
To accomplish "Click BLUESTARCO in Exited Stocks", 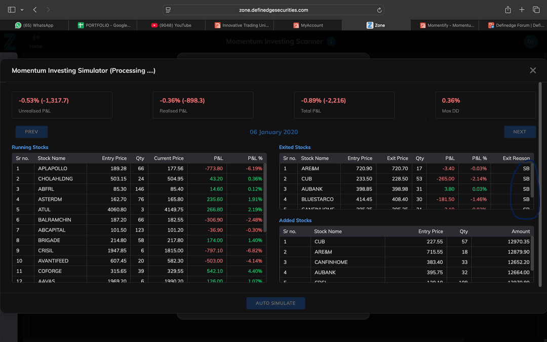I will point(318,199).
